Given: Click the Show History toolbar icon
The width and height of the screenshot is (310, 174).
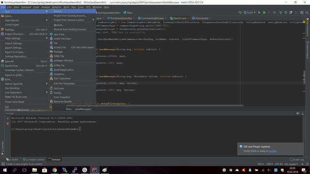Looking at the screenshot, I should [291, 13].
